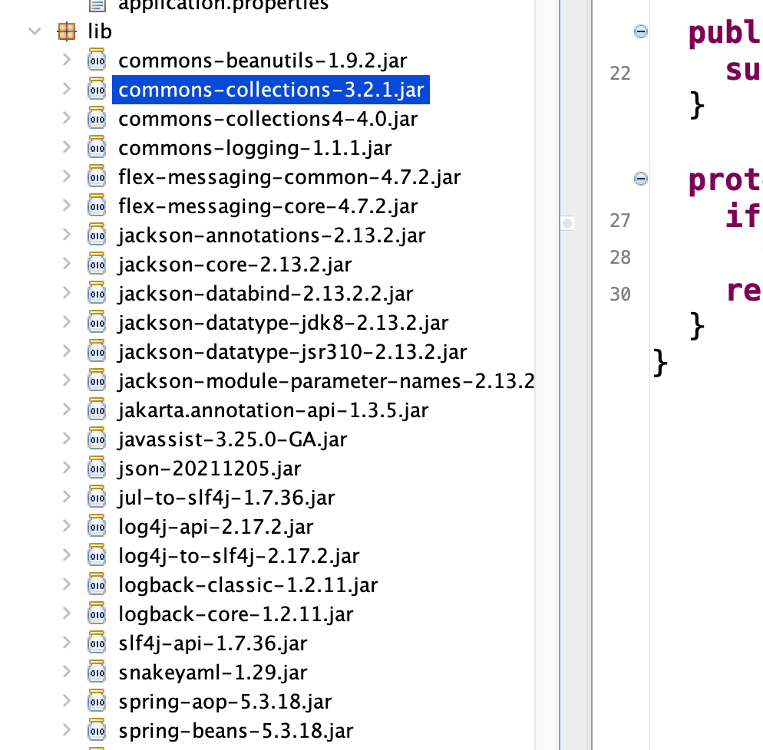Click the lib package folder icon

68,31
